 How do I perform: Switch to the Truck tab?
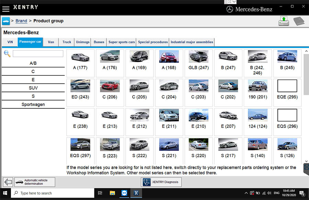tap(67, 42)
